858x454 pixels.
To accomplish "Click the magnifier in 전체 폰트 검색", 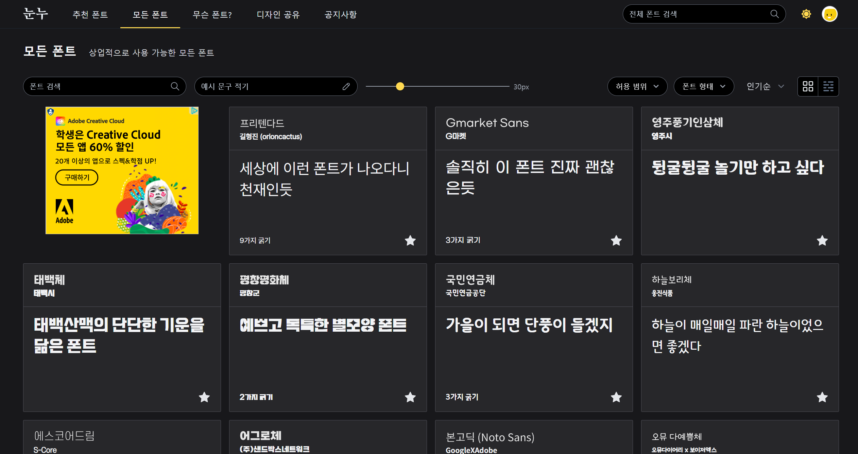I will pyautogui.click(x=774, y=14).
